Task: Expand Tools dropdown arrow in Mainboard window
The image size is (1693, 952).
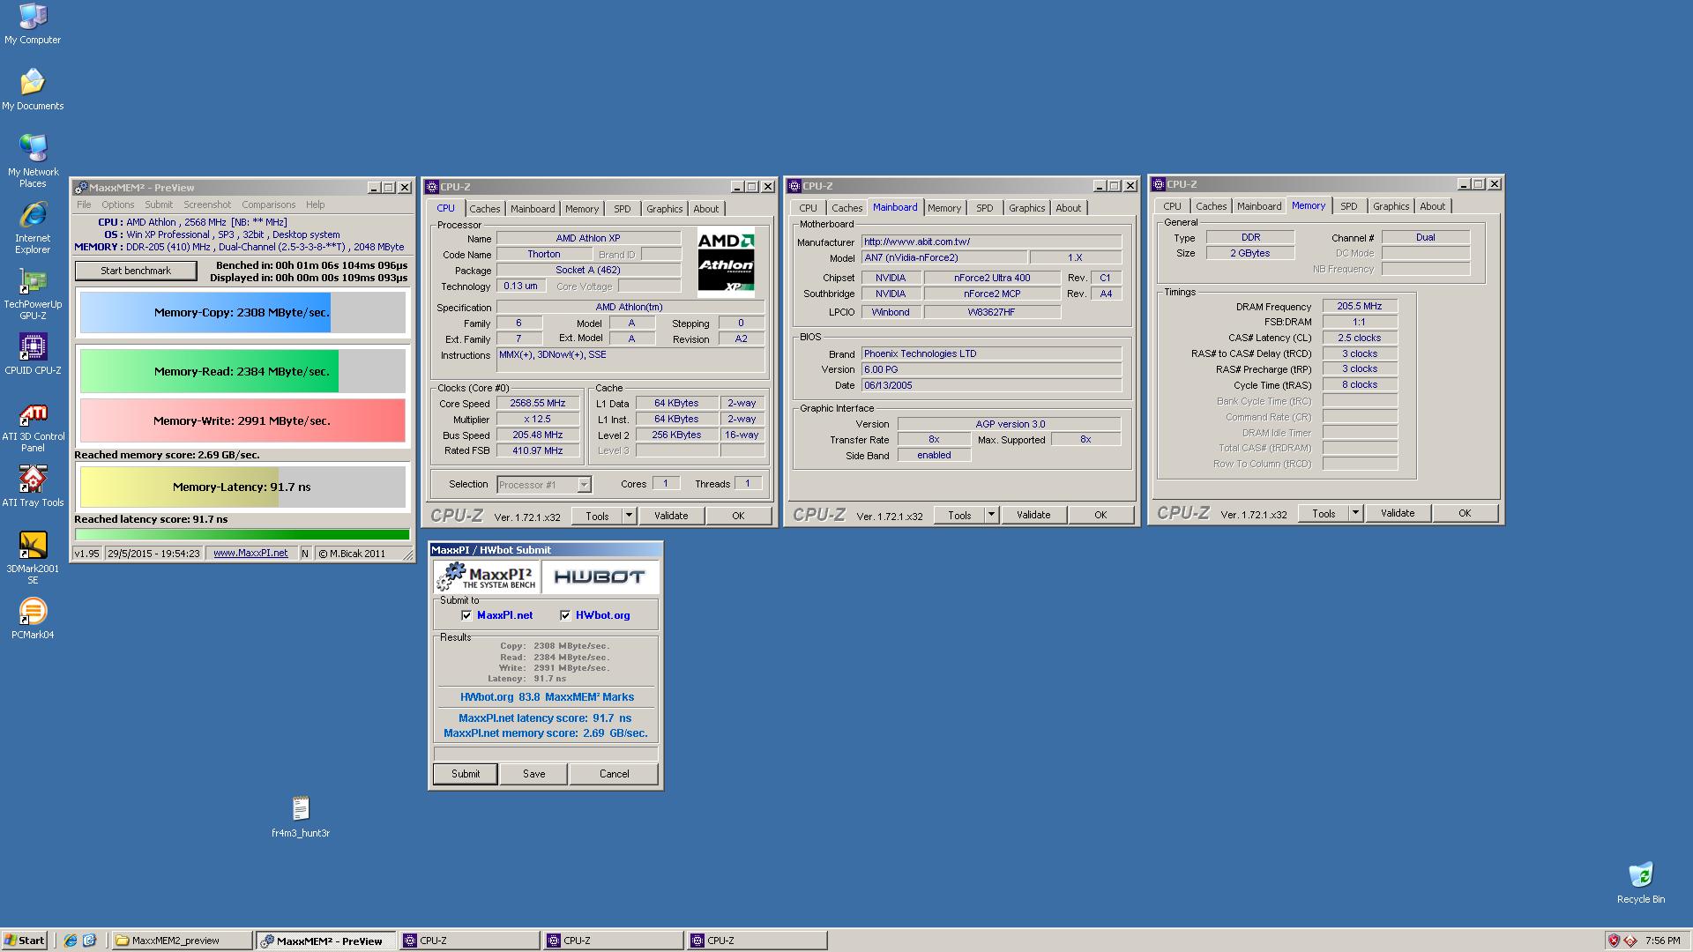Action: 991,515
